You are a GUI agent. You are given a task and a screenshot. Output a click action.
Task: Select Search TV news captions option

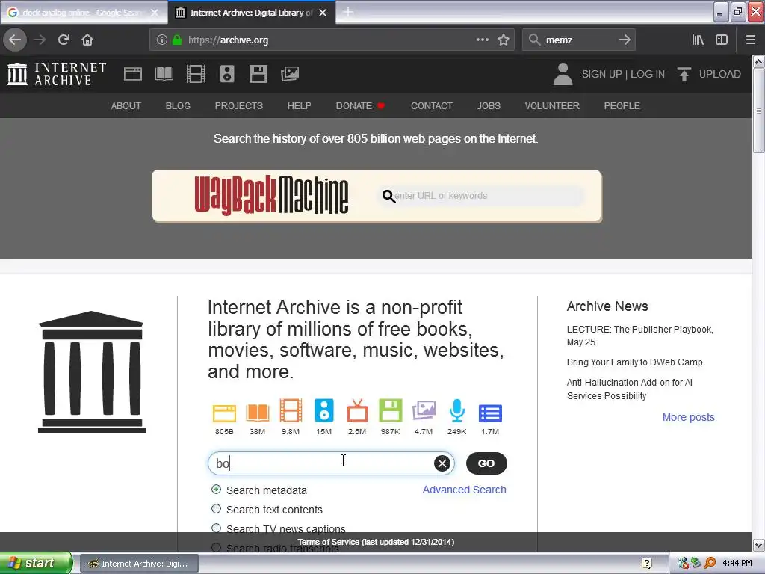(x=216, y=528)
